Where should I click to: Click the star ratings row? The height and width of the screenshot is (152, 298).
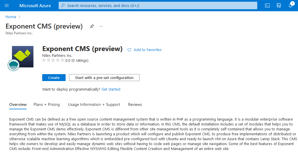53,60
